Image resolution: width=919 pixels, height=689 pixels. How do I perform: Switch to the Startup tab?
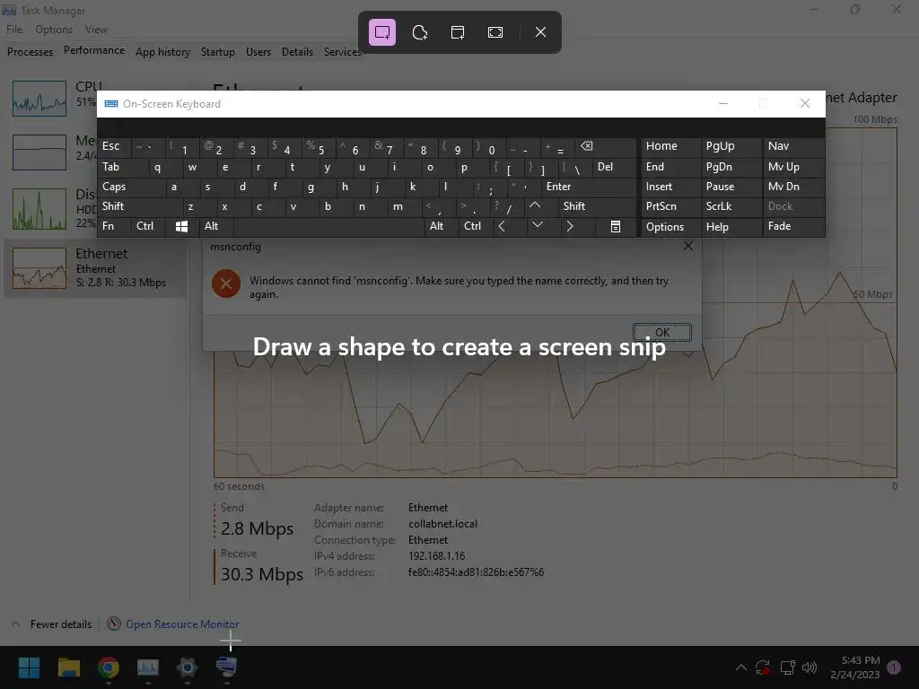click(x=217, y=51)
